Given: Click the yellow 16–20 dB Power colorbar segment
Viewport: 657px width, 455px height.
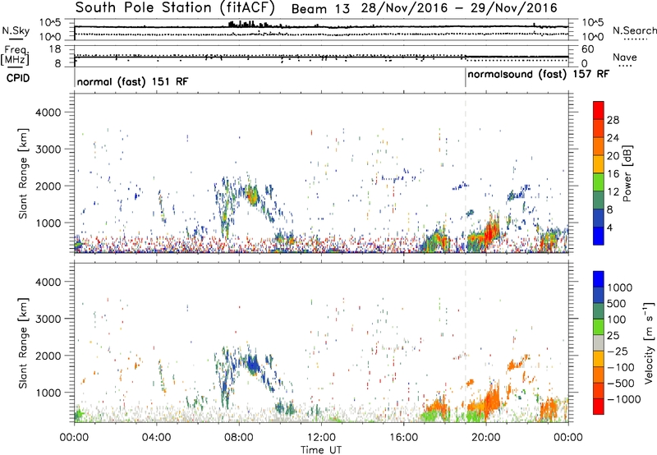Looking at the screenshot, I should coord(599,163).
